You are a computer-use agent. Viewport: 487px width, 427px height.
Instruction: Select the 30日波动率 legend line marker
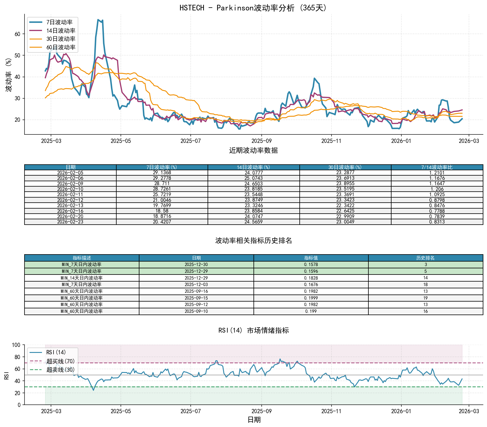(x=36, y=39)
